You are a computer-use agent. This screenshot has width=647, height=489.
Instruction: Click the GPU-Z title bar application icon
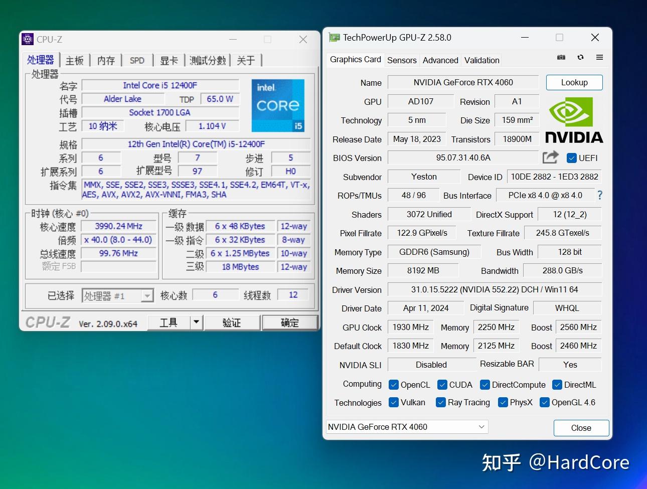(334, 37)
